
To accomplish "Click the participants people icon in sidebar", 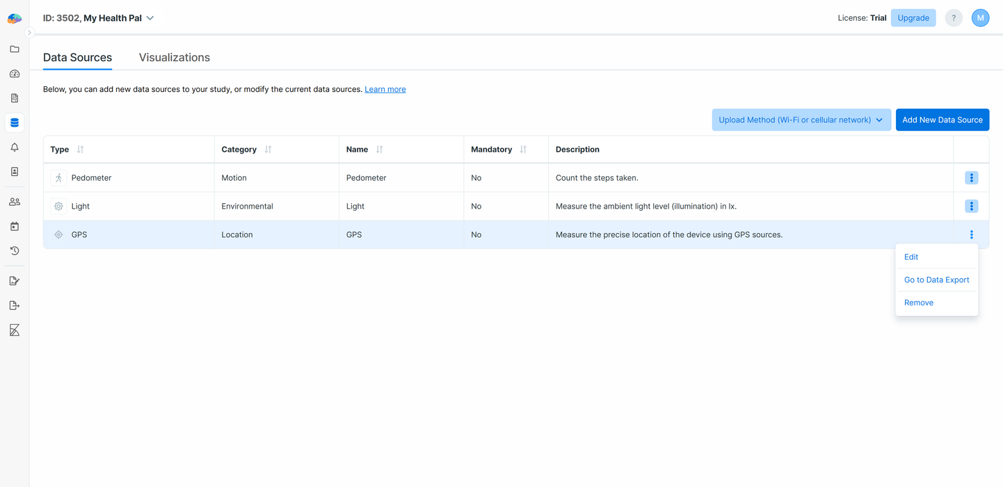I will pyautogui.click(x=14, y=201).
